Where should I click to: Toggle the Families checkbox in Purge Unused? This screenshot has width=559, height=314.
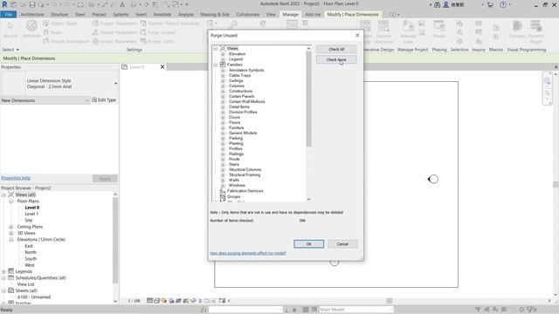[223, 65]
